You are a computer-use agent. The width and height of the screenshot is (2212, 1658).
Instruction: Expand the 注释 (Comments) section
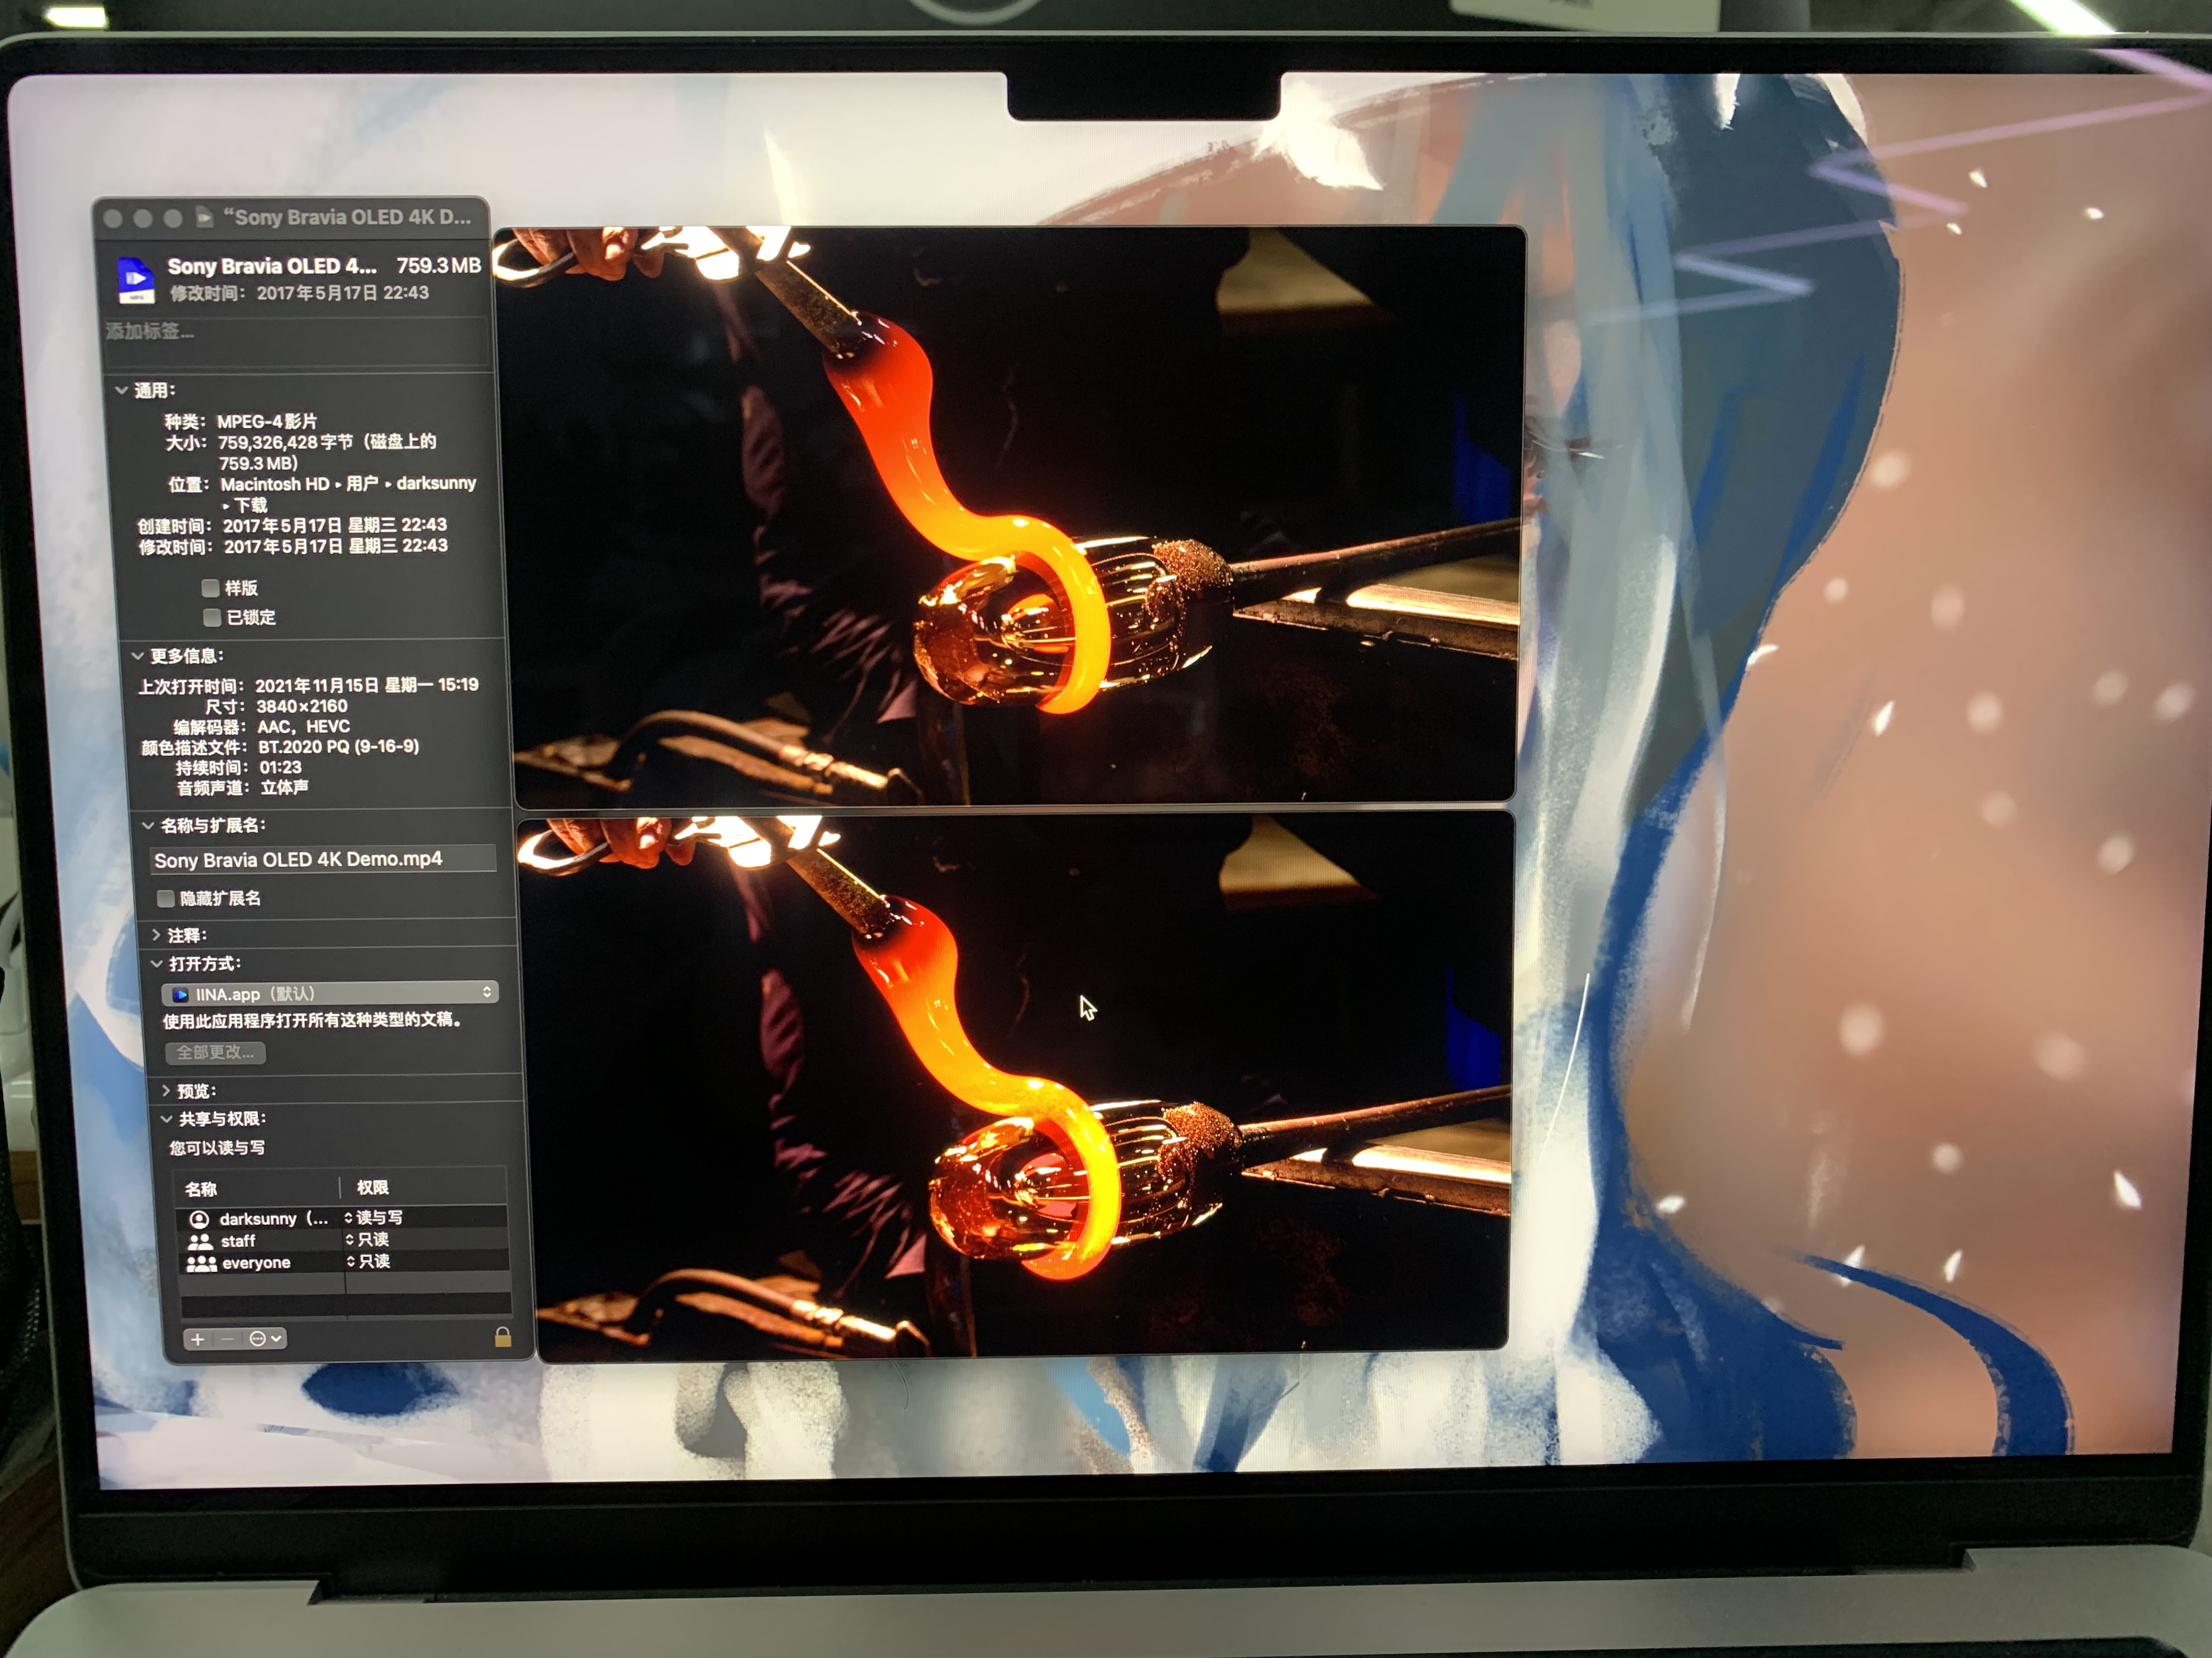pyautogui.click(x=156, y=935)
